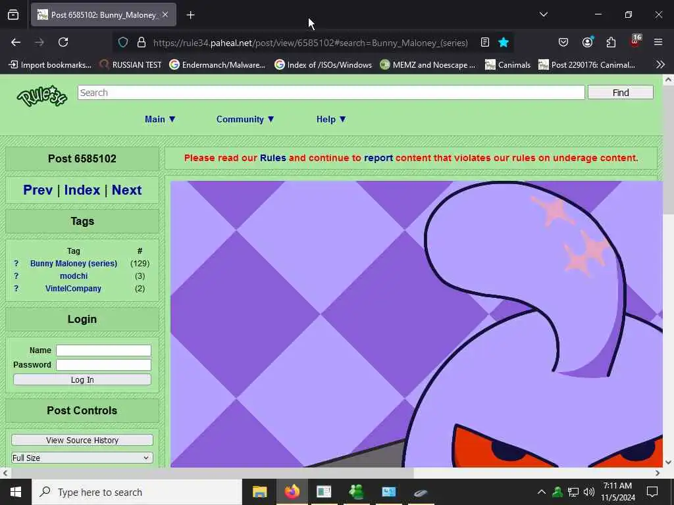Open the list all tabs chevron
The image size is (674, 505).
[543, 14]
